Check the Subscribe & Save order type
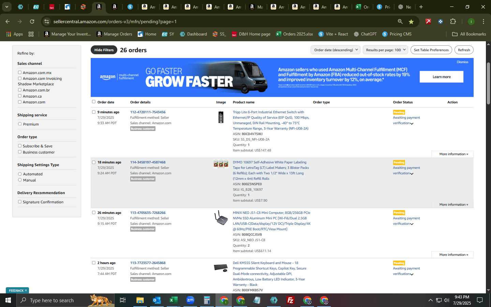491x307 pixels. pyautogui.click(x=20, y=146)
